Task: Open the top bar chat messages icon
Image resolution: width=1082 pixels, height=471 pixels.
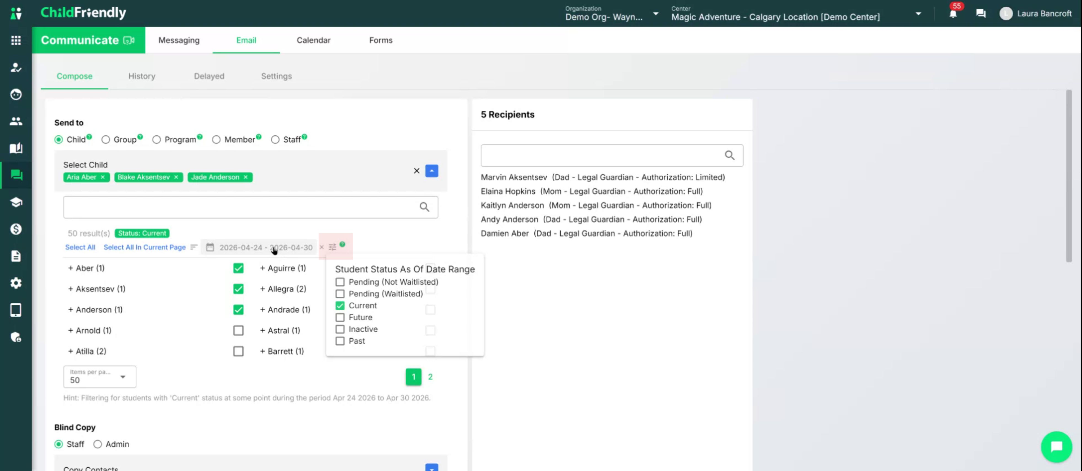Action: pos(981,14)
